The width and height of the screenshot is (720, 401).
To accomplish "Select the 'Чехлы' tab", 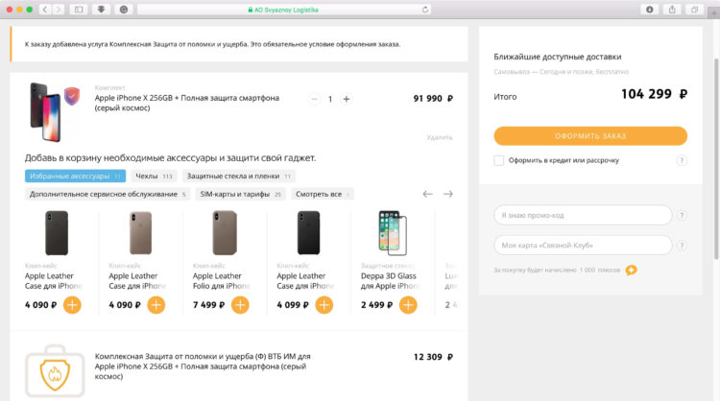I will tap(154, 176).
